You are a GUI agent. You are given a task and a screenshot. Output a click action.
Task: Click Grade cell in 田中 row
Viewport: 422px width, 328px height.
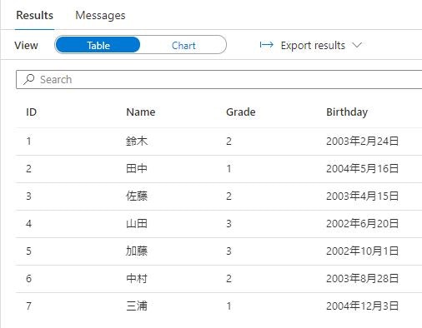tap(229, 168)
